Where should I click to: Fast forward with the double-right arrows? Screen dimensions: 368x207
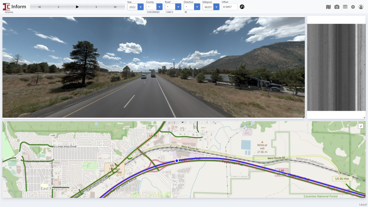coord(115,7)
